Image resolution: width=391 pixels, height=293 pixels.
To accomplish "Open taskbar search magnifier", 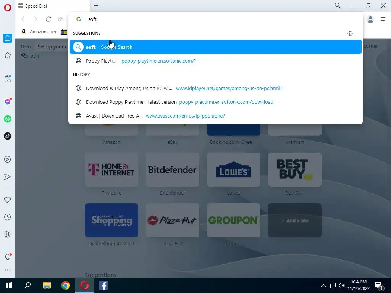I will 27,285.
